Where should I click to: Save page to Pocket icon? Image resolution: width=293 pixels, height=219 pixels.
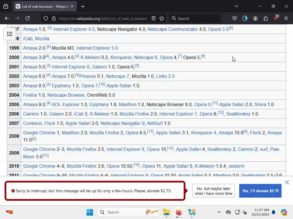(x=235, y=19)
